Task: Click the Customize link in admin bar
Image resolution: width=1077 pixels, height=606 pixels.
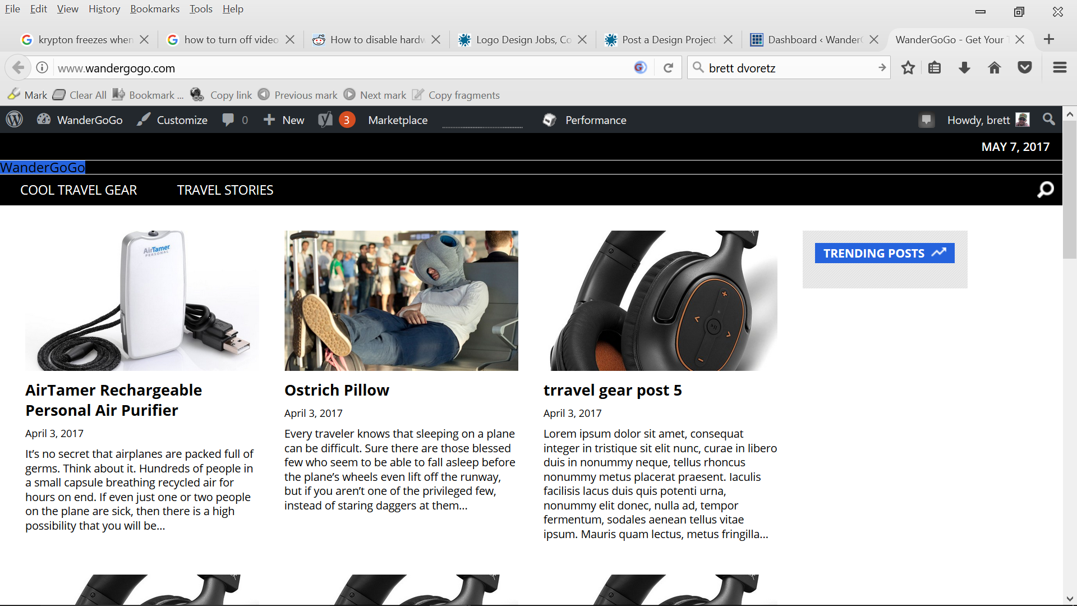Action: pyautogui.click(x=181, y=120)
